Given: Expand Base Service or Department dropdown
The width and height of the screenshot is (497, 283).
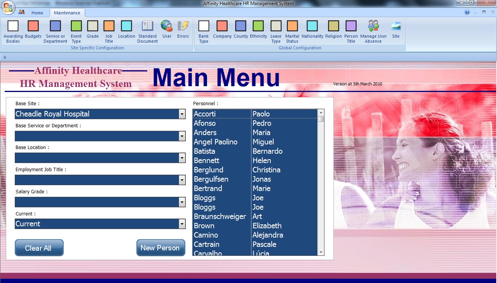Looking at the screenshot, I should [x=182, y=136].
